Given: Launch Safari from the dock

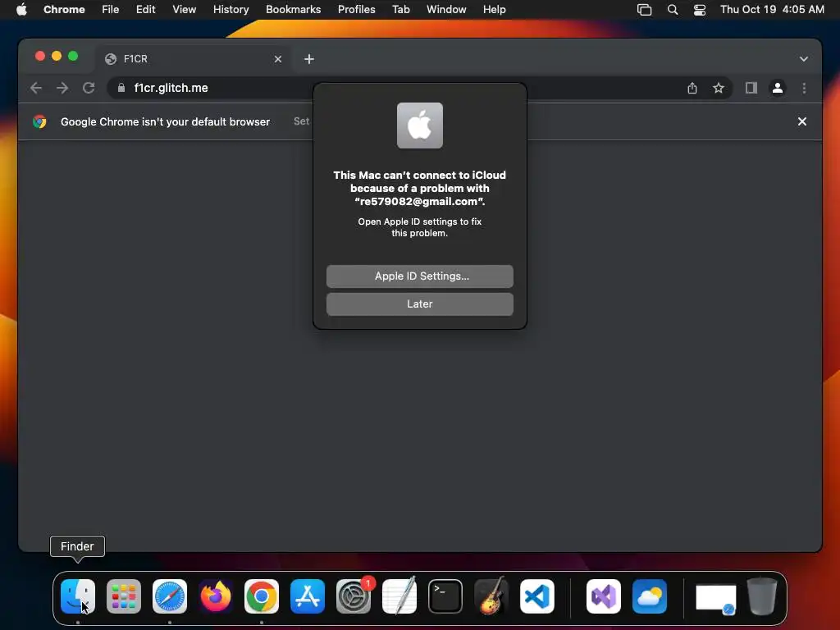Looking at the screenshot, I should tap(170, 596).
